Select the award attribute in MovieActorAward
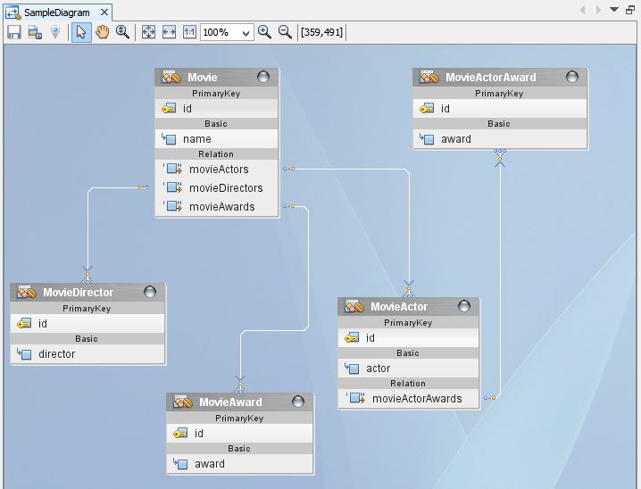This screenshot has width=641, height=489. click(456, 139)
